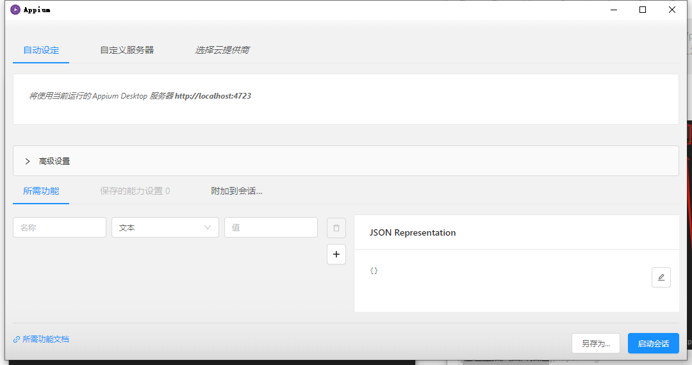Click the JSON Representation heading

pyautogui.click(x=412, y=232)
